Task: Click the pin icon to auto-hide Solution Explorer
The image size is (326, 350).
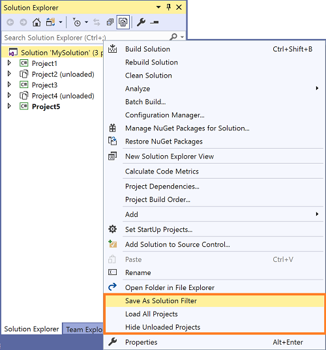Action: (x=169, y=7)
